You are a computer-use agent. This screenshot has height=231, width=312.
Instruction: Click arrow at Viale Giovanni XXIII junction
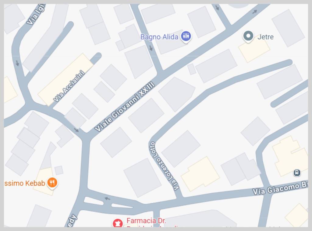point(76,130)
